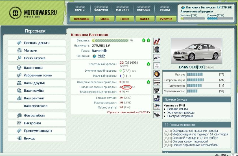Open news Официальное название города
This screenshot has height=156, width=238.
click(195, 131)
